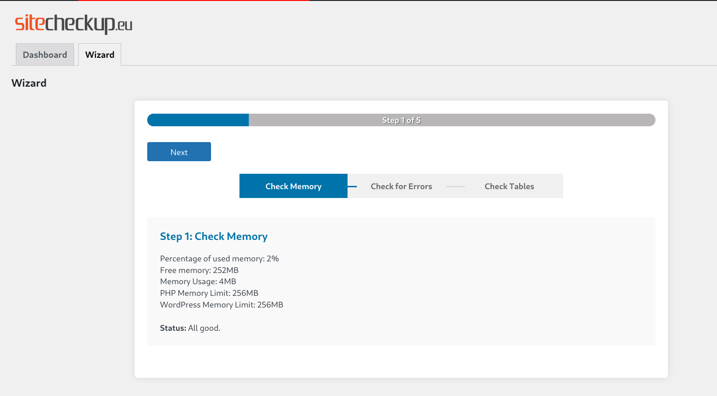This screenshot has height=396, width=717.
Task: Open the Dashboard tab
Action: pyautogui.click(x=45, y=55)
